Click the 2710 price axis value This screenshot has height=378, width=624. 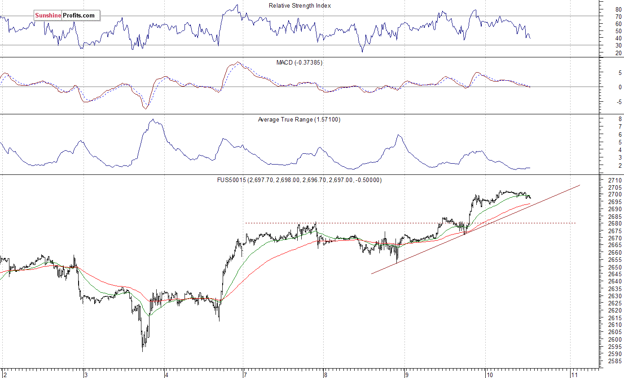[x=615, y=180]
